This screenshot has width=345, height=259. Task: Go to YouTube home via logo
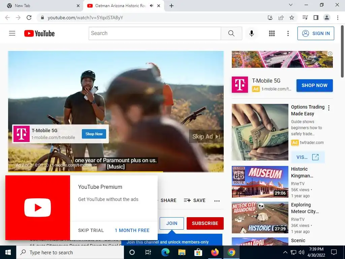pos(39,33)
